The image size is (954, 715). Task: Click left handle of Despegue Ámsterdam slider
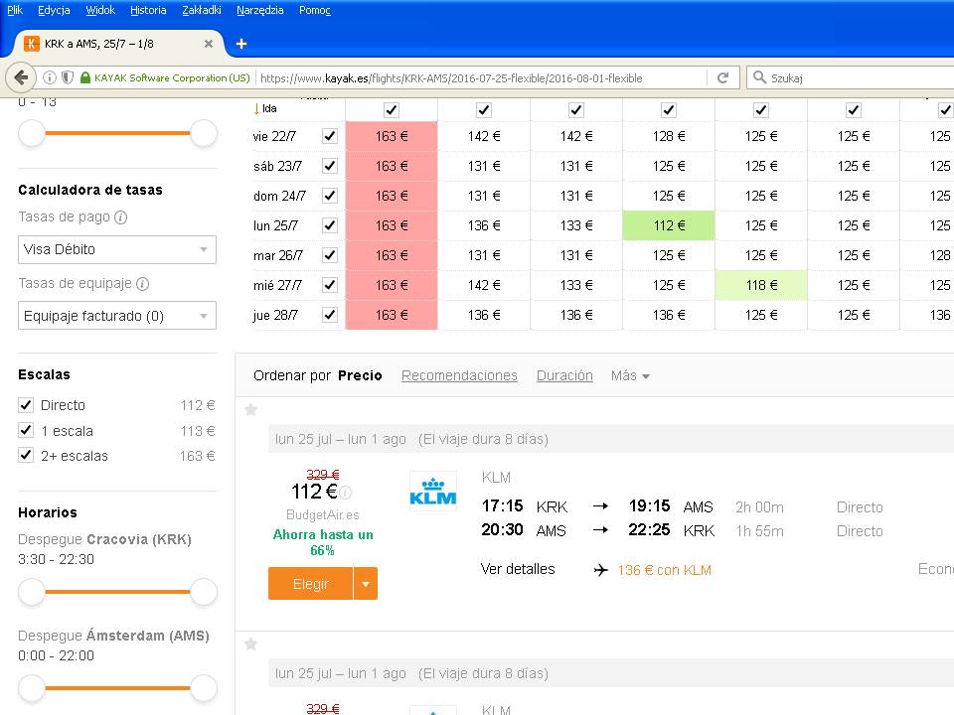point(32,688)
